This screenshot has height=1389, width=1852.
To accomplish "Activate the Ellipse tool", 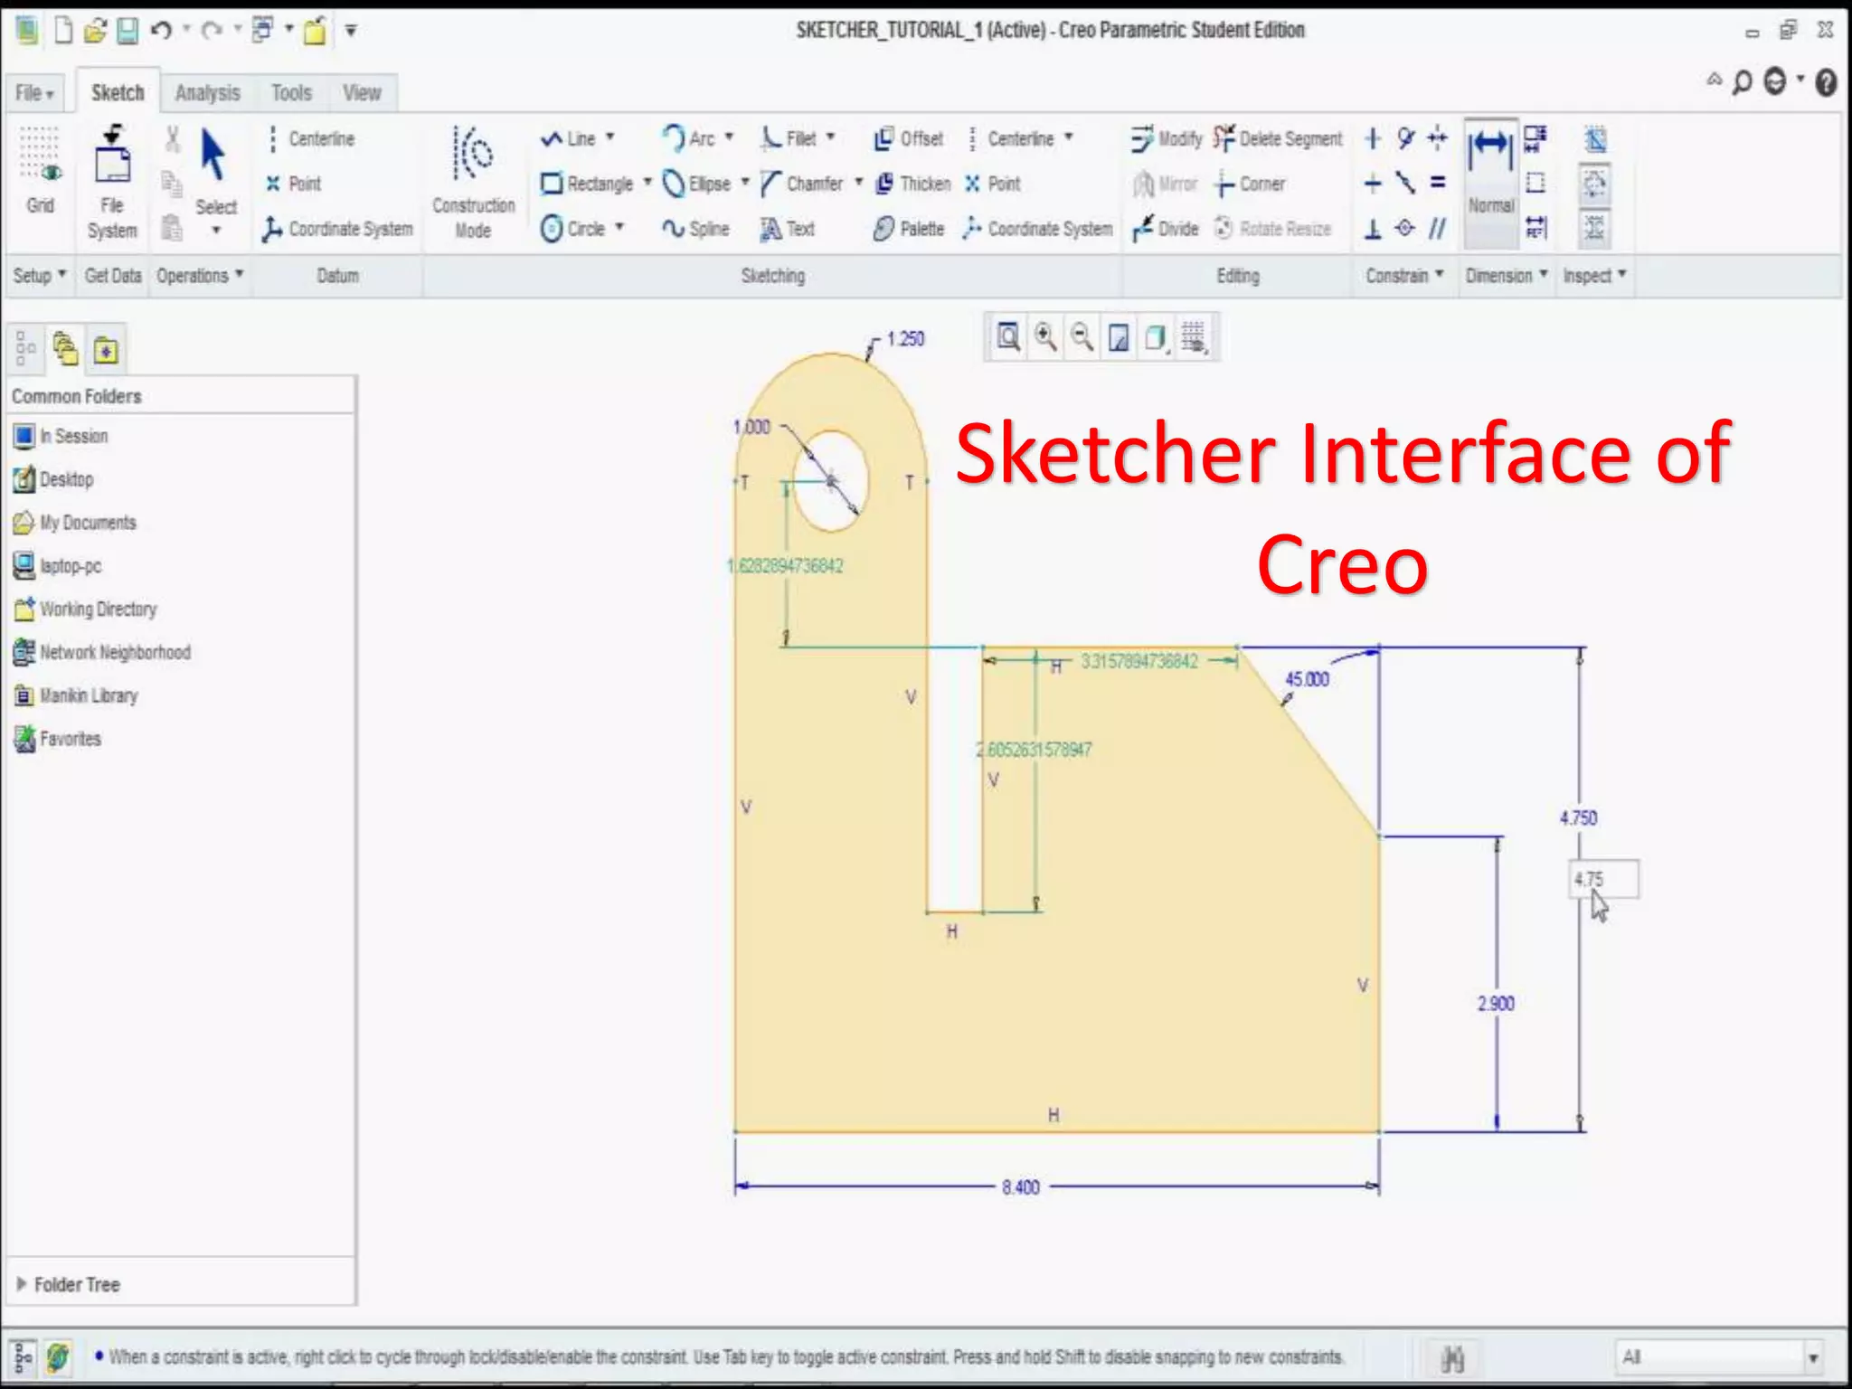I will pyautogui.click(x=696, y=184).
